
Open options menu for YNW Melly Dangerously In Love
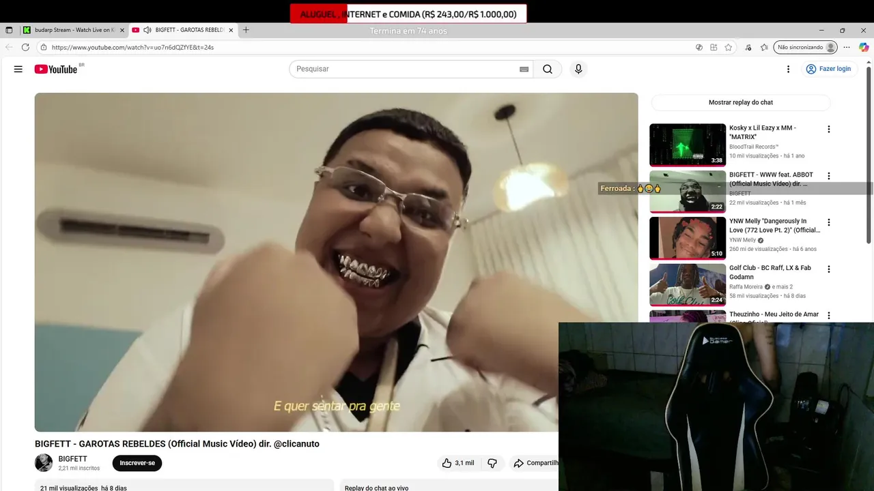(829, 222)
